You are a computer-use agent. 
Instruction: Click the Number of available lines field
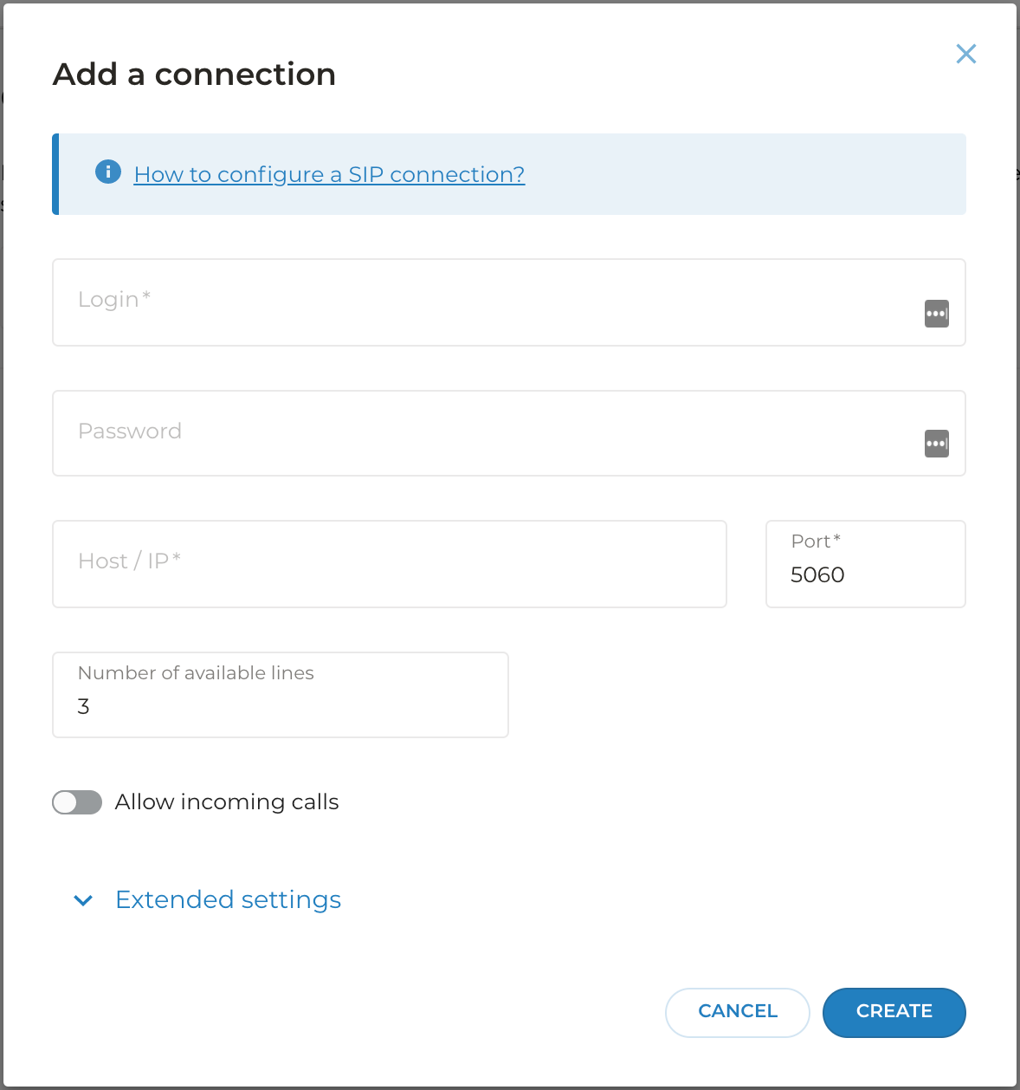click(x=280, y=707)
